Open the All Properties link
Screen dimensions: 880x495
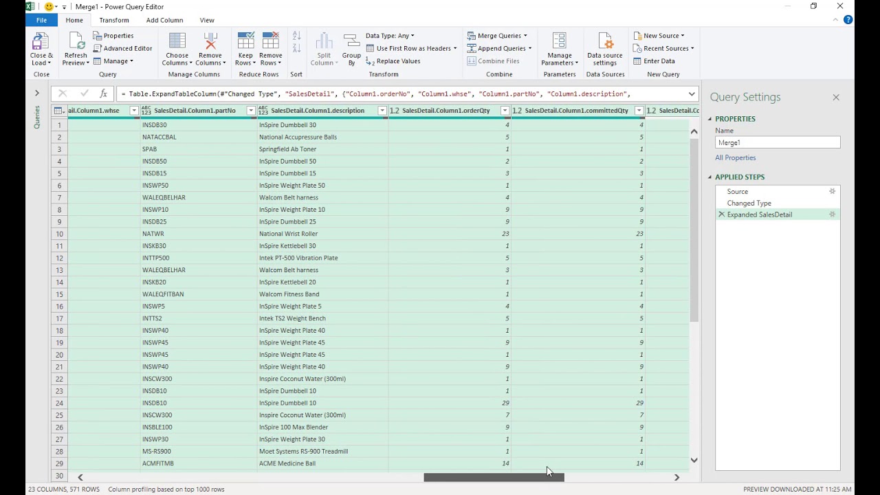point(735,158)
